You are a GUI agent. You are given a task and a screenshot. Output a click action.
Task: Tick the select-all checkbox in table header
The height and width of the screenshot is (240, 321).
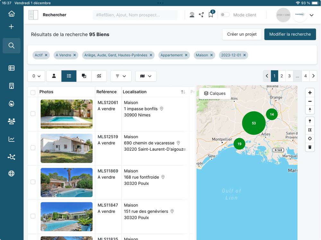33,92
